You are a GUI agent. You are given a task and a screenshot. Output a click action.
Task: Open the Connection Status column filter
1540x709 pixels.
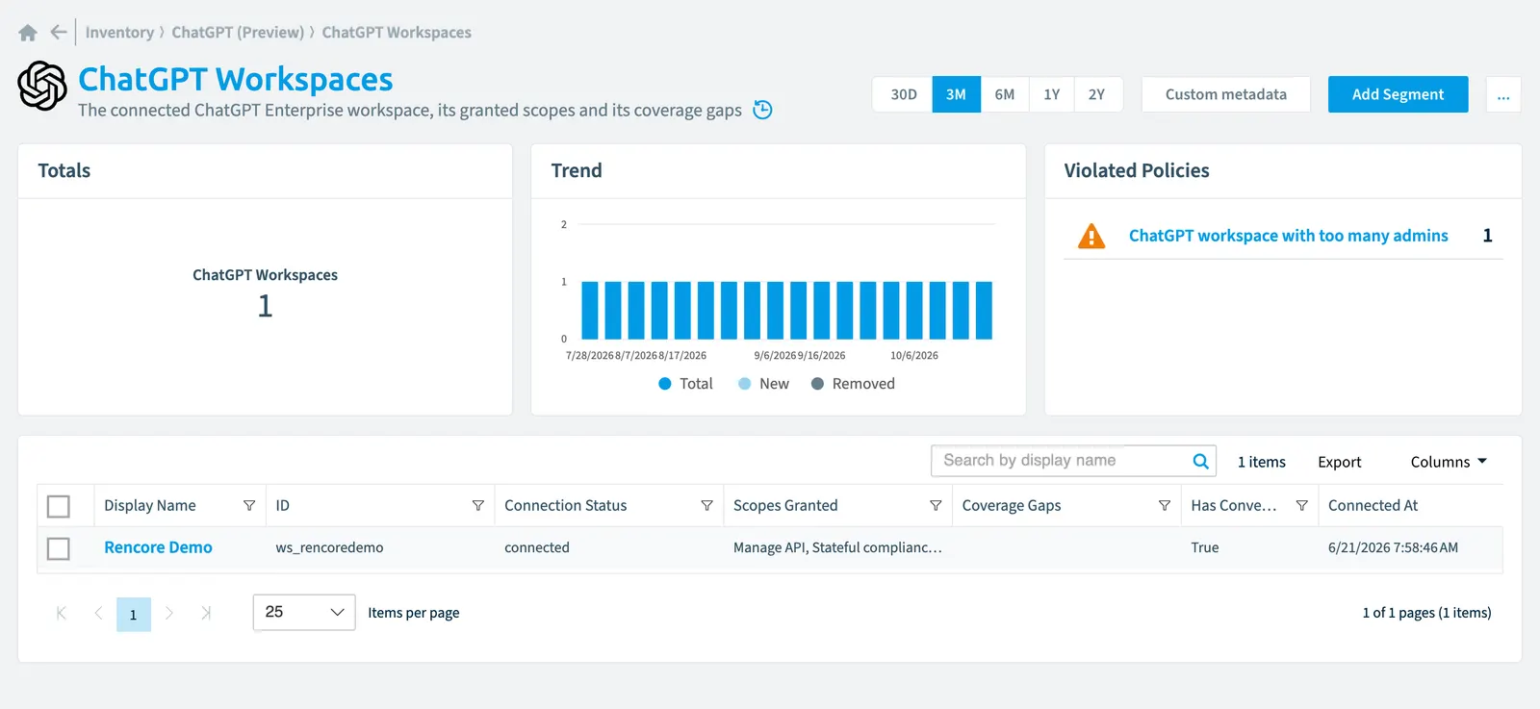(707, 506)
